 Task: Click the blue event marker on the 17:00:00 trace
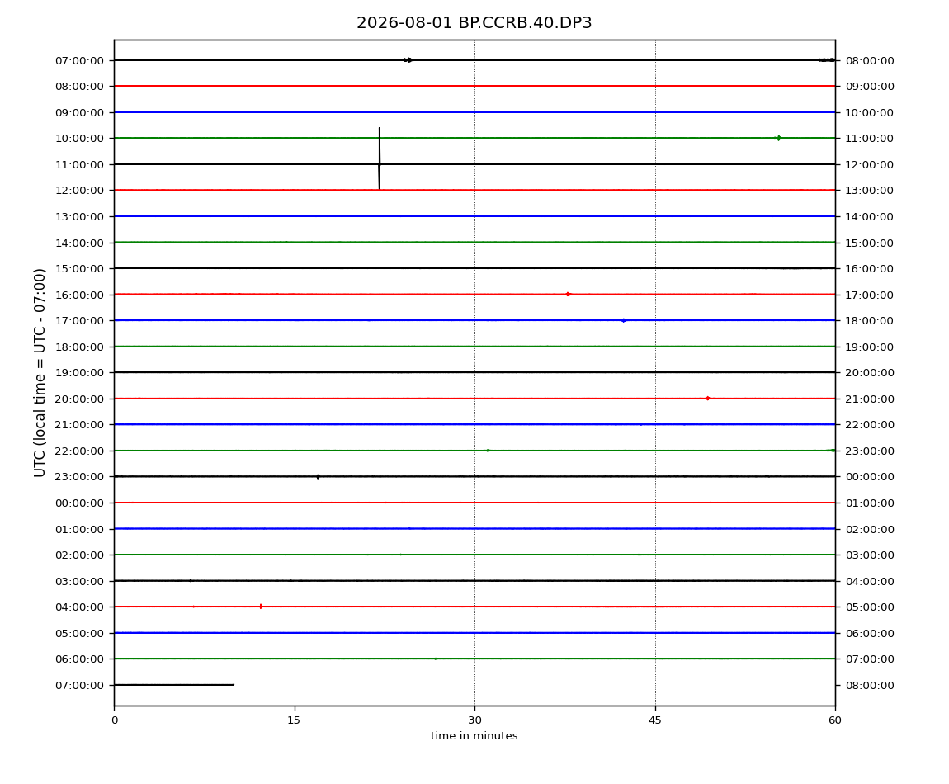tap(623, 320)
